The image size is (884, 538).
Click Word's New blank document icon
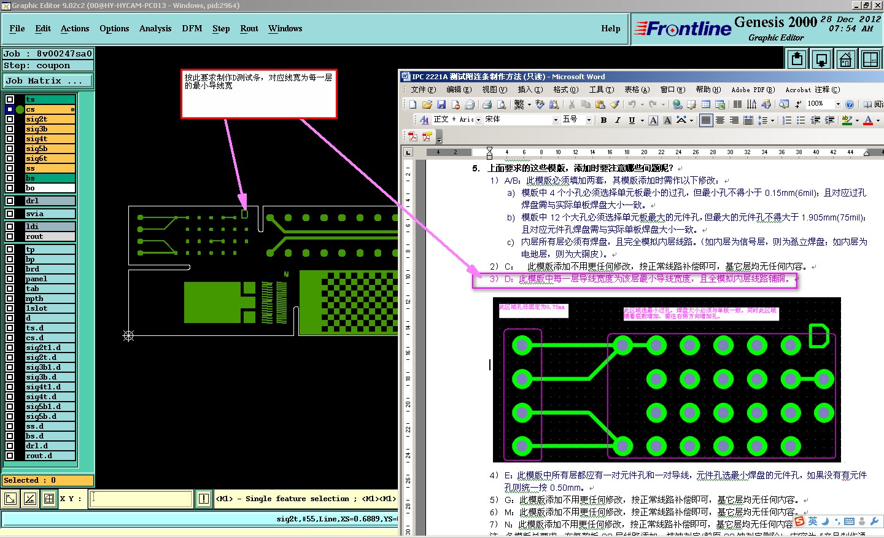click(413, 104)
